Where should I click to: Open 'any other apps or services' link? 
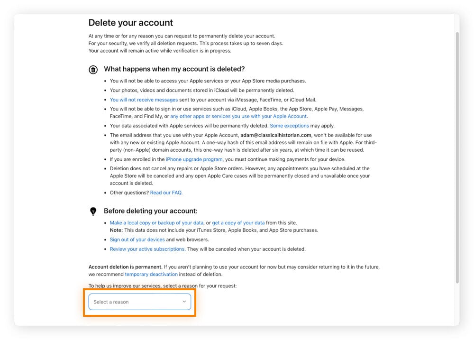pyautogui.click(x=238, y=116)
